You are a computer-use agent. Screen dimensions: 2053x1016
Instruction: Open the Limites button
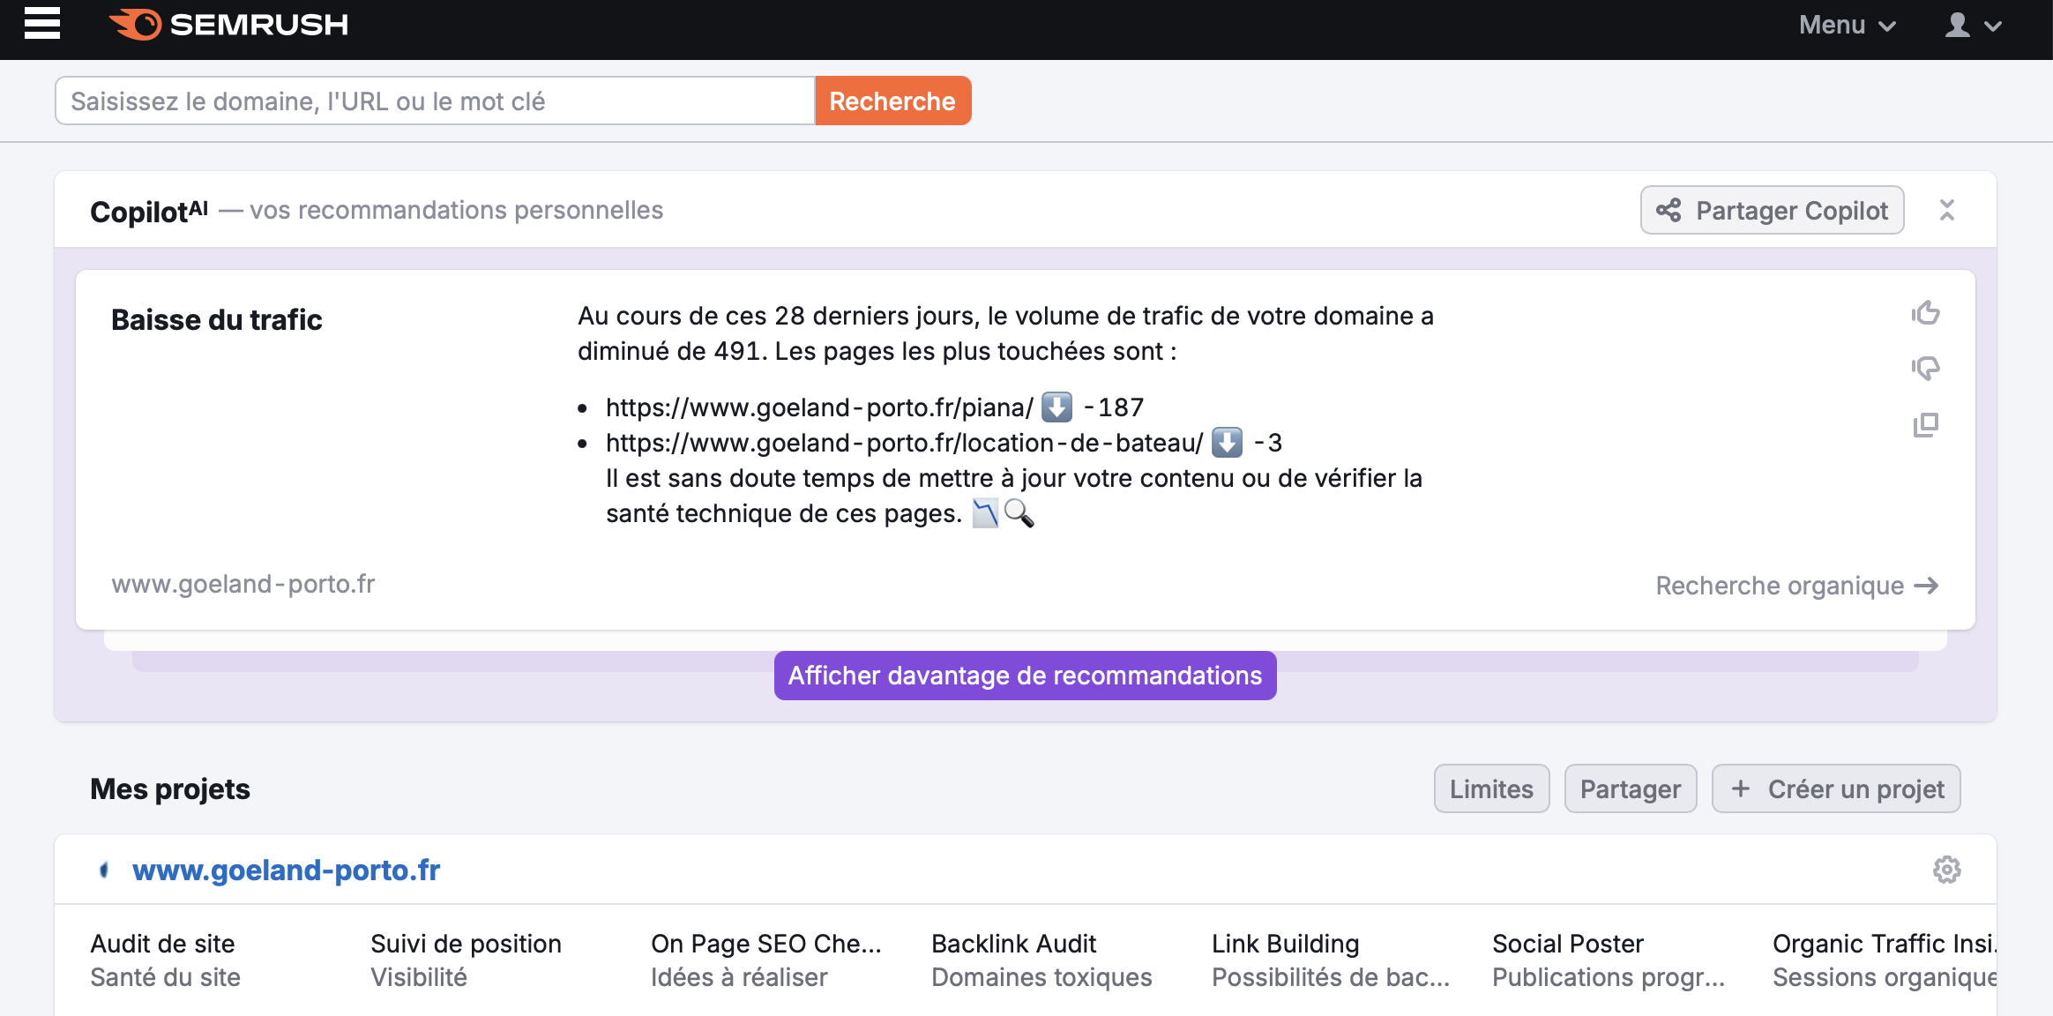(1491, 788)
